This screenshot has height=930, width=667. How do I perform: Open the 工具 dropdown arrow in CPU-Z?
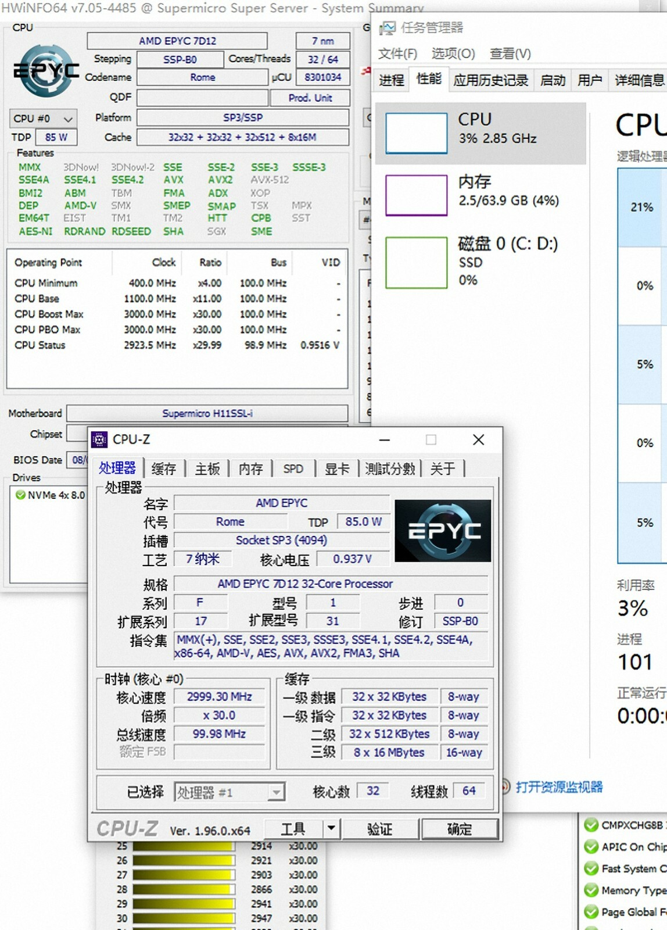pos(331,828)
